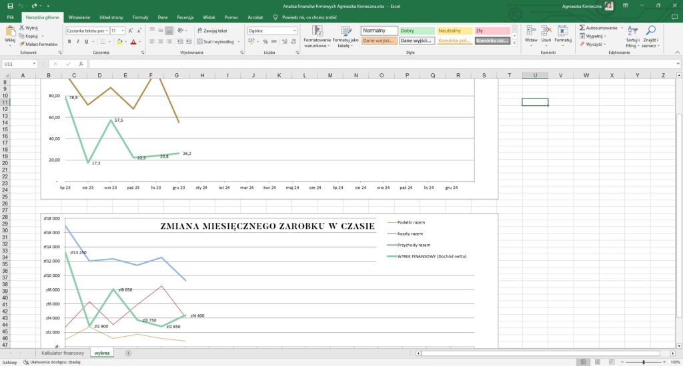Expand the Ogólne number format dropdown
Screen dimensions: 683x366
(x=295, y=31)
